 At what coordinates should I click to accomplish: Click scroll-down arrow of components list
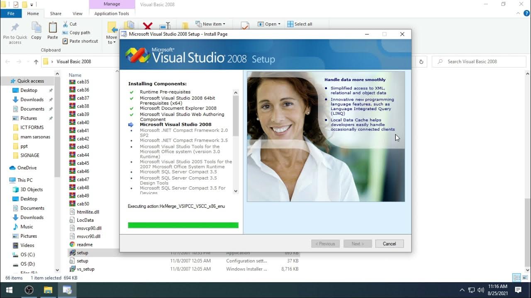point(236,191)
